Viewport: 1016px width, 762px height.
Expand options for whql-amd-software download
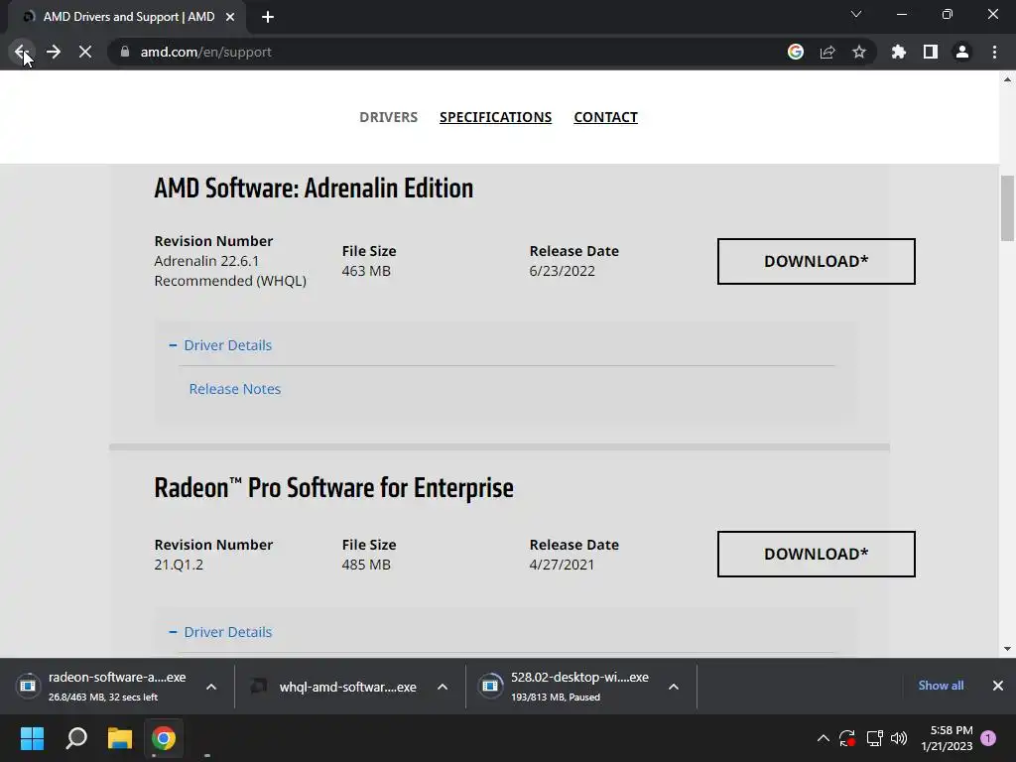click(443, 687)
